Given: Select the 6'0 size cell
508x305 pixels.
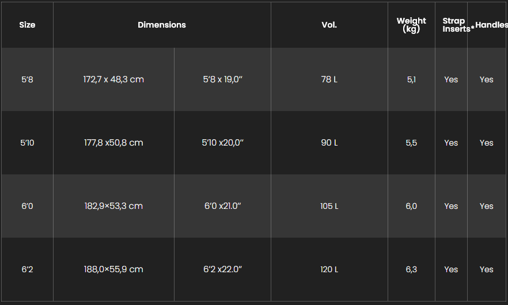Looking at the screenshot, I should click(27, 206).
